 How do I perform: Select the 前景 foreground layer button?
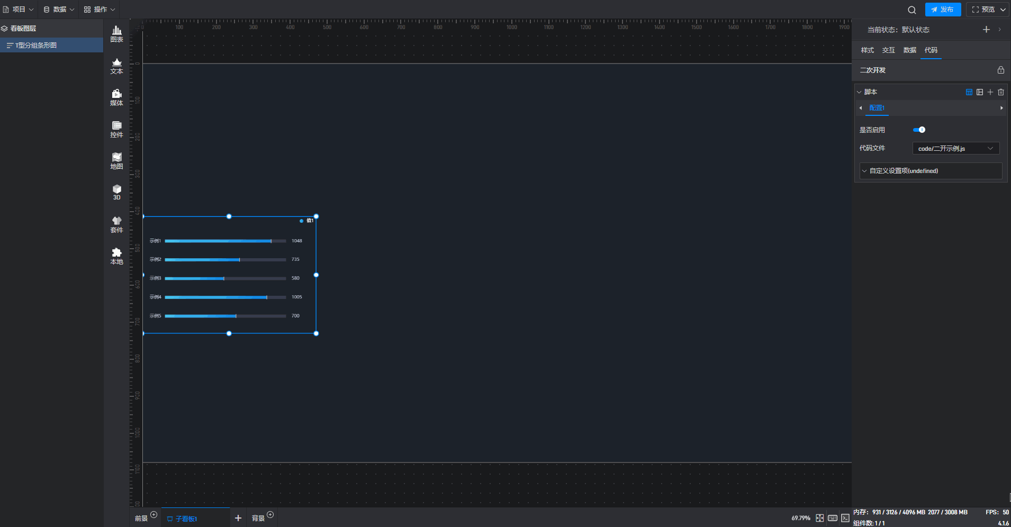coord(141,519)
